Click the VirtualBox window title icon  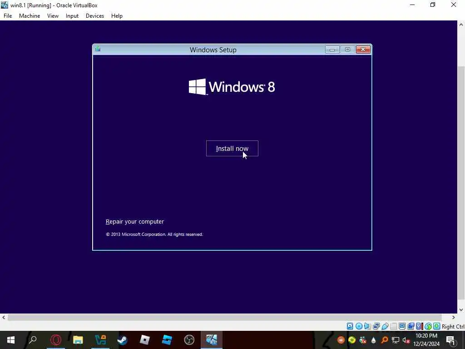point(5,5)
